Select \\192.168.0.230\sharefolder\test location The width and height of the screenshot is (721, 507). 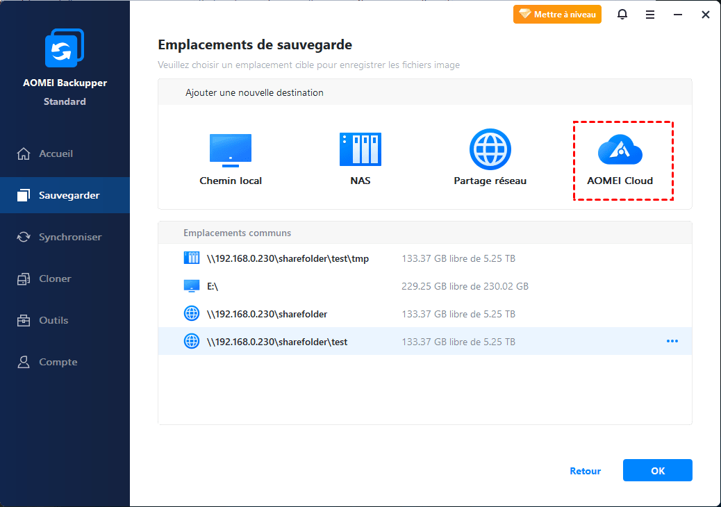pos(425,341)
